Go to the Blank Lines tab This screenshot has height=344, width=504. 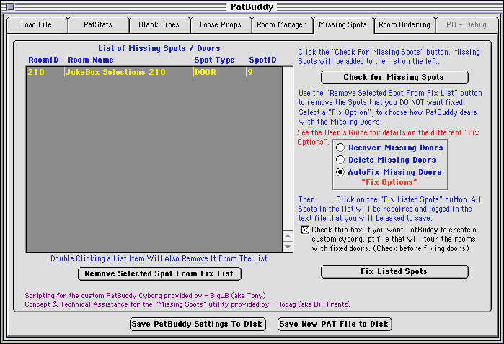(x=159, y=25)
